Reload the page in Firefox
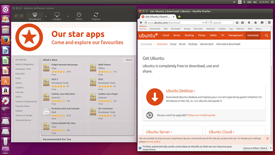Image resolution: width=275 pixels, height=155 pixels. click(x=206, y=23)
